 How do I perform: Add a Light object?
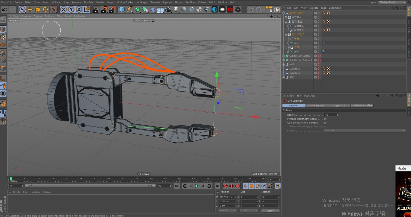point(176,9)
